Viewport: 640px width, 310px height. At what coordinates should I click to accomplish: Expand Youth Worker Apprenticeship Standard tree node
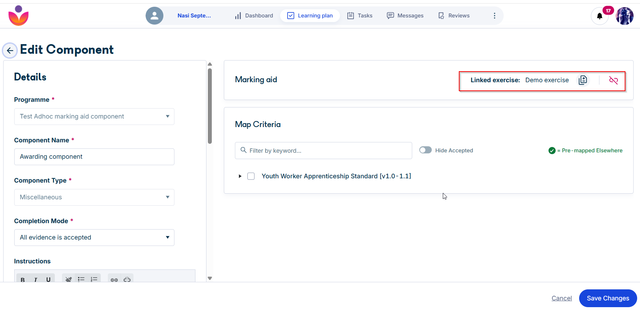240,176
